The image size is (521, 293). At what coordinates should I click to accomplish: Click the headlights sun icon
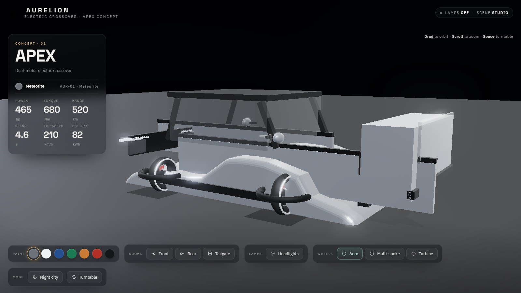(x=273, y=254)
